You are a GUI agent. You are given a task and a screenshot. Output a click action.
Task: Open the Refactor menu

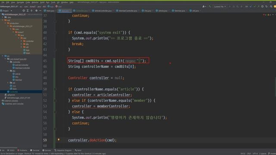35,2
